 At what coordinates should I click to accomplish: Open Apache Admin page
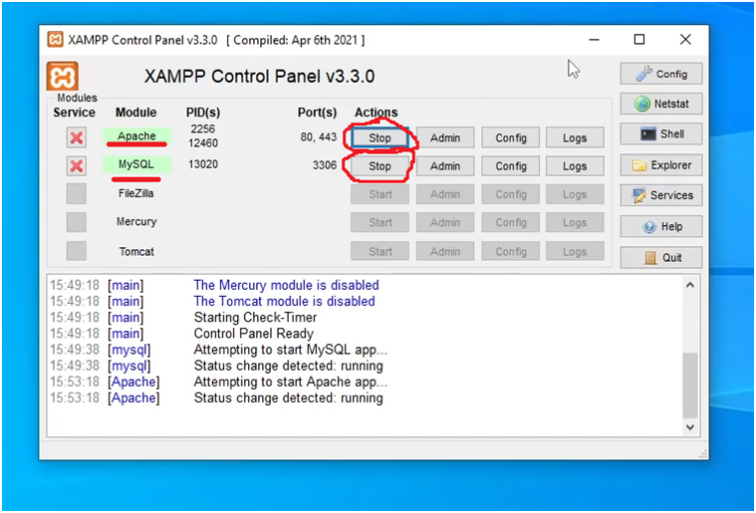(445, 137)
